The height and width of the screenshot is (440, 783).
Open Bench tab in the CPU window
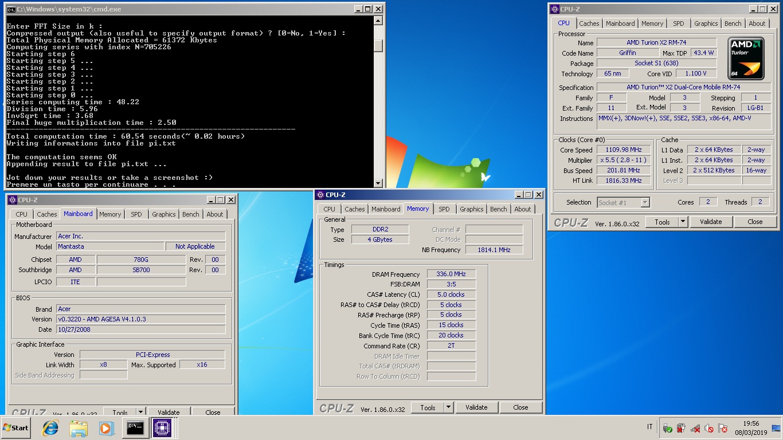tap(733, 23)
